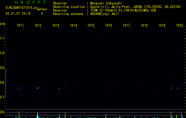The image size is (186, 118).
Task: Click the "Receiving antenna" label
Action: (x=68, y=14)
